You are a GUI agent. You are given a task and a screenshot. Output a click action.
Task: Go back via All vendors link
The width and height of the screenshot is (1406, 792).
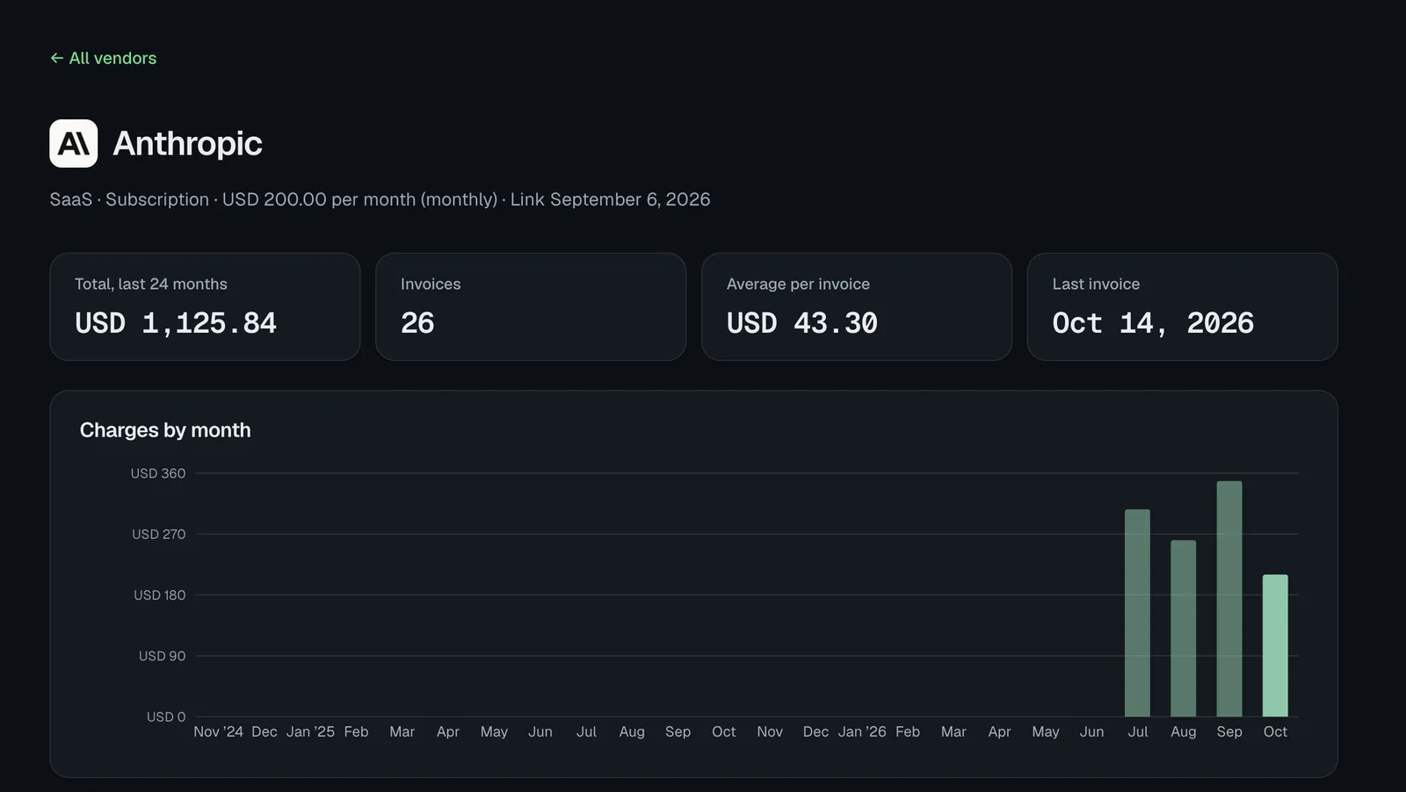[104, 58]
